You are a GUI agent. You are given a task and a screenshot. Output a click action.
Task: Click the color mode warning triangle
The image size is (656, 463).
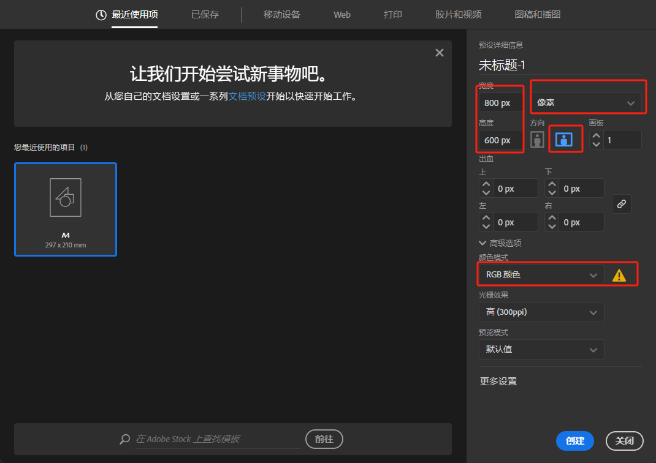click(619, 276)
